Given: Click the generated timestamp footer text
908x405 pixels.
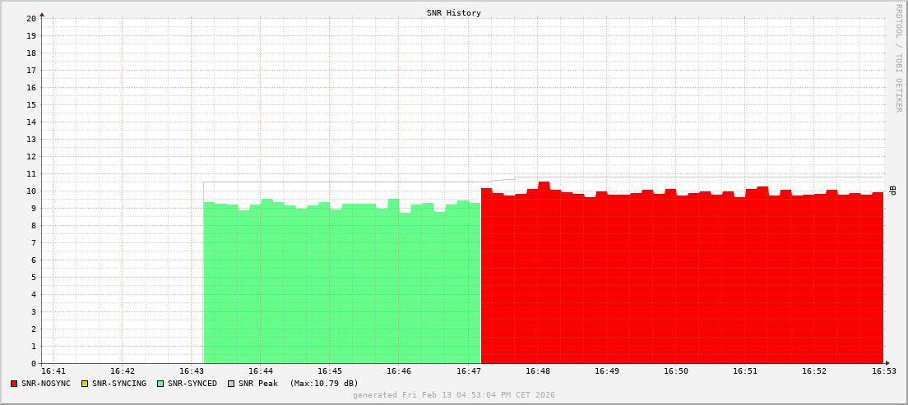Looking at the screenshot, I should point(454,395).
